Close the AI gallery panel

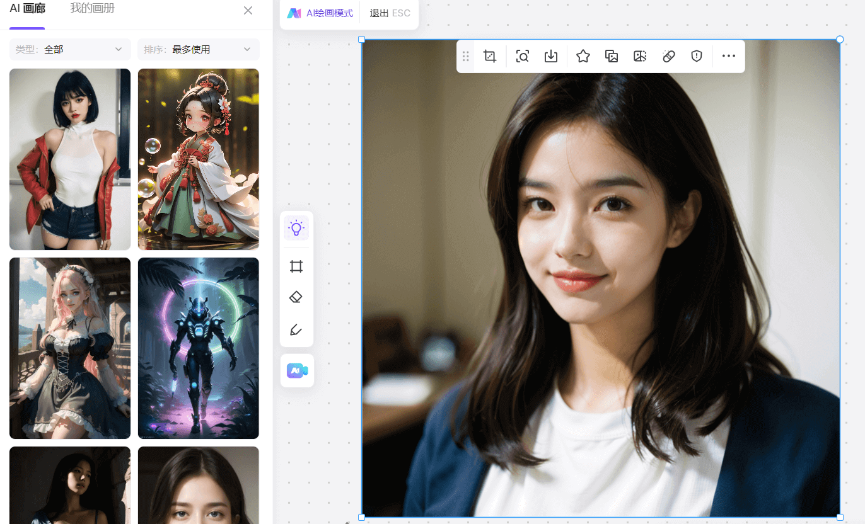coord(248,10)
